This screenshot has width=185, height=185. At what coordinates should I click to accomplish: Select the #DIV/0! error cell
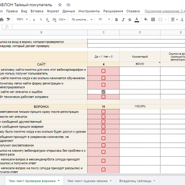140,64
